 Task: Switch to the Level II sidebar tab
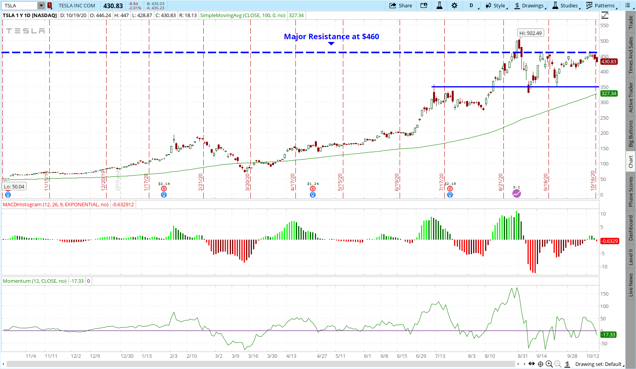[631, 257]
